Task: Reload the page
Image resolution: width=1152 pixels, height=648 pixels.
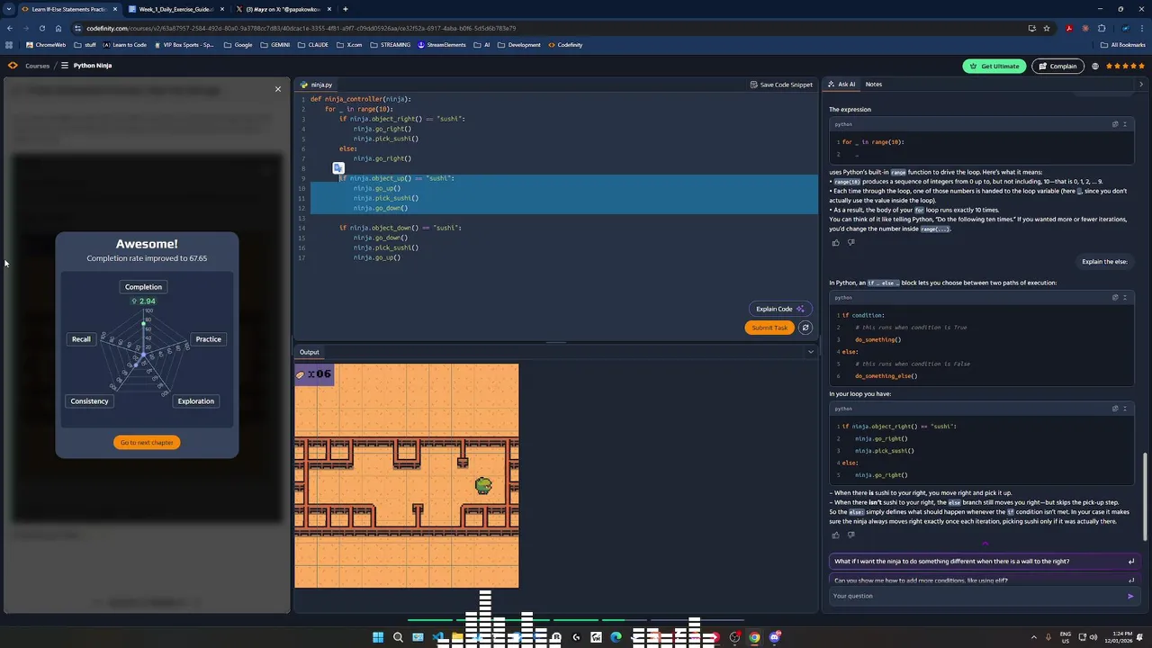Action: click(41, 28)
